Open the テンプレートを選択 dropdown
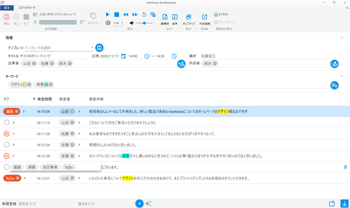 click(x=92, y=48)
